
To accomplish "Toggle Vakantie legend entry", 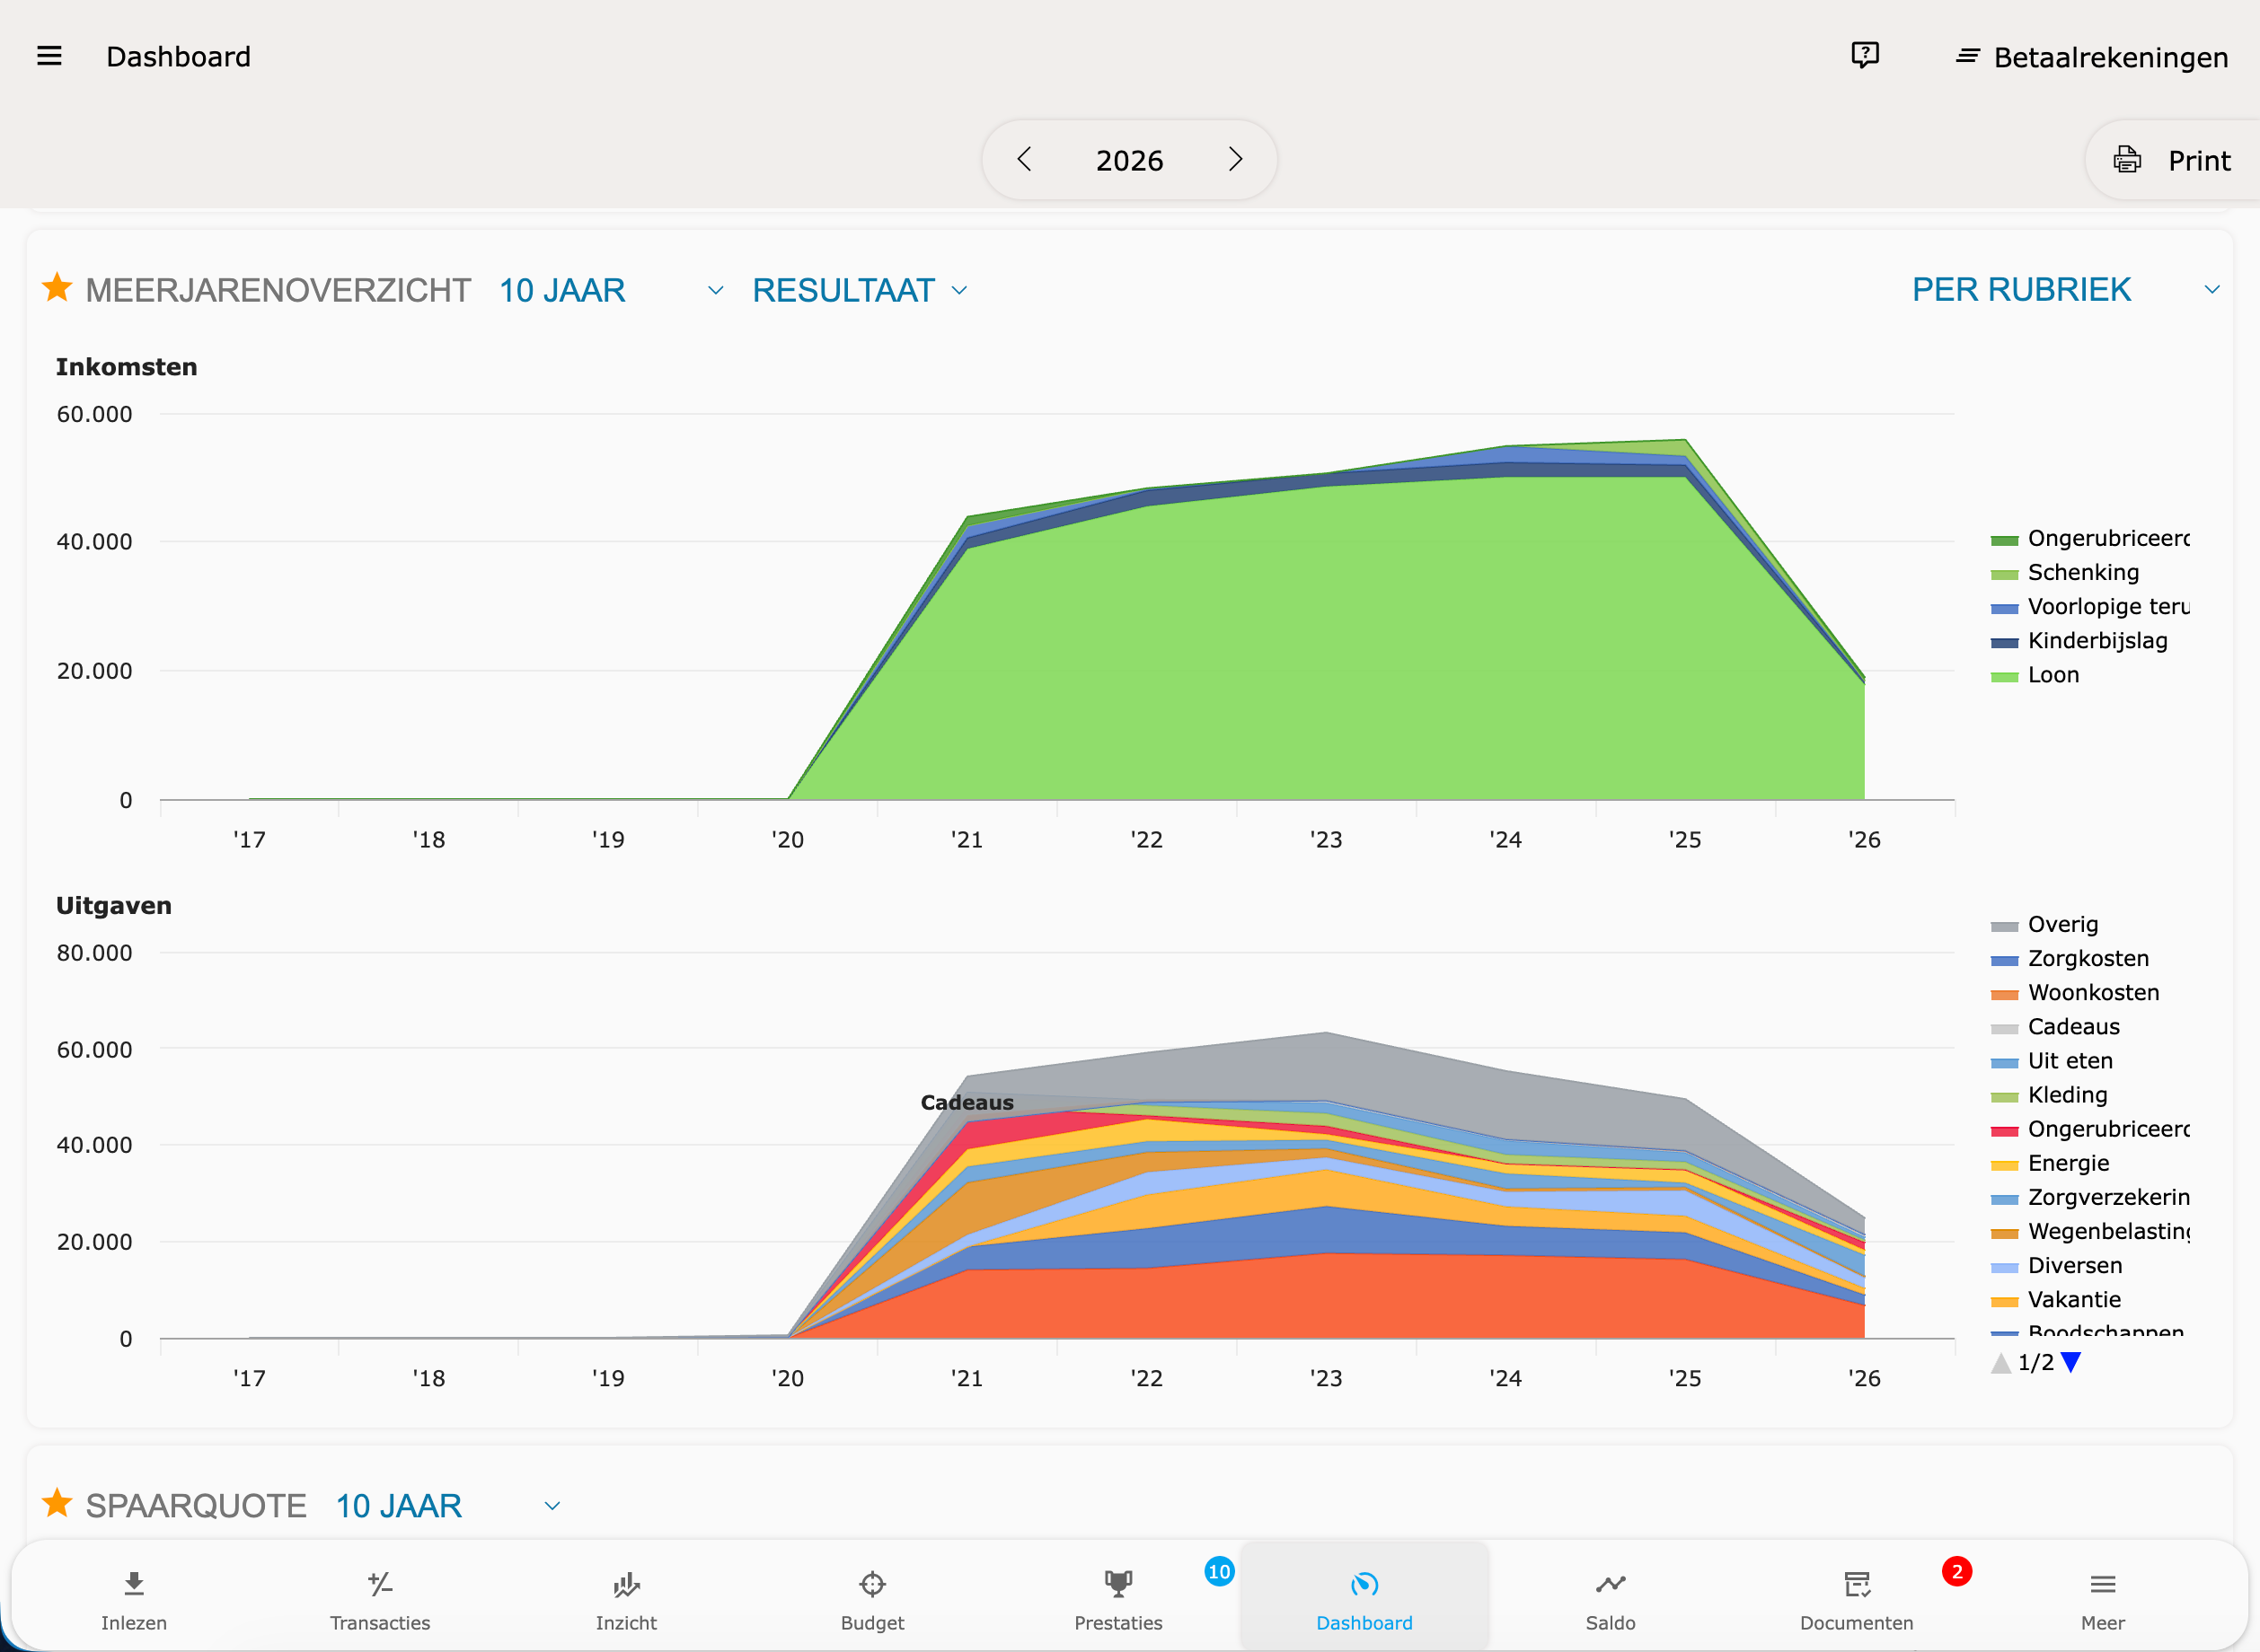I will coord(2056,1300).
